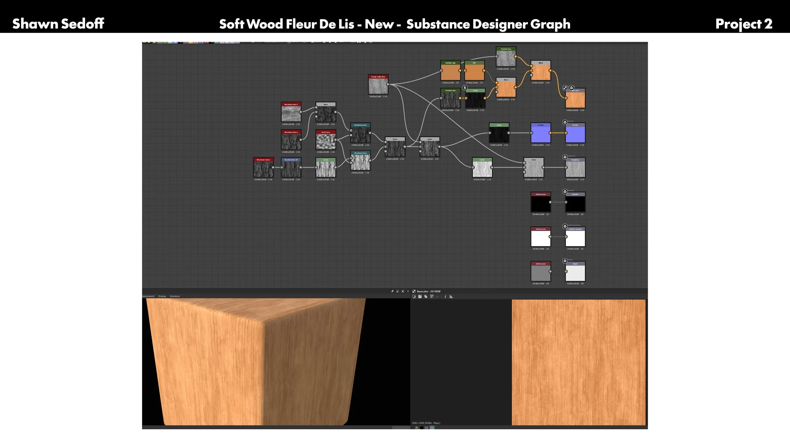The width and height of the screenshot is (790, 444).
Task: Select the Perlin noise node
Action: pos(326,140)
